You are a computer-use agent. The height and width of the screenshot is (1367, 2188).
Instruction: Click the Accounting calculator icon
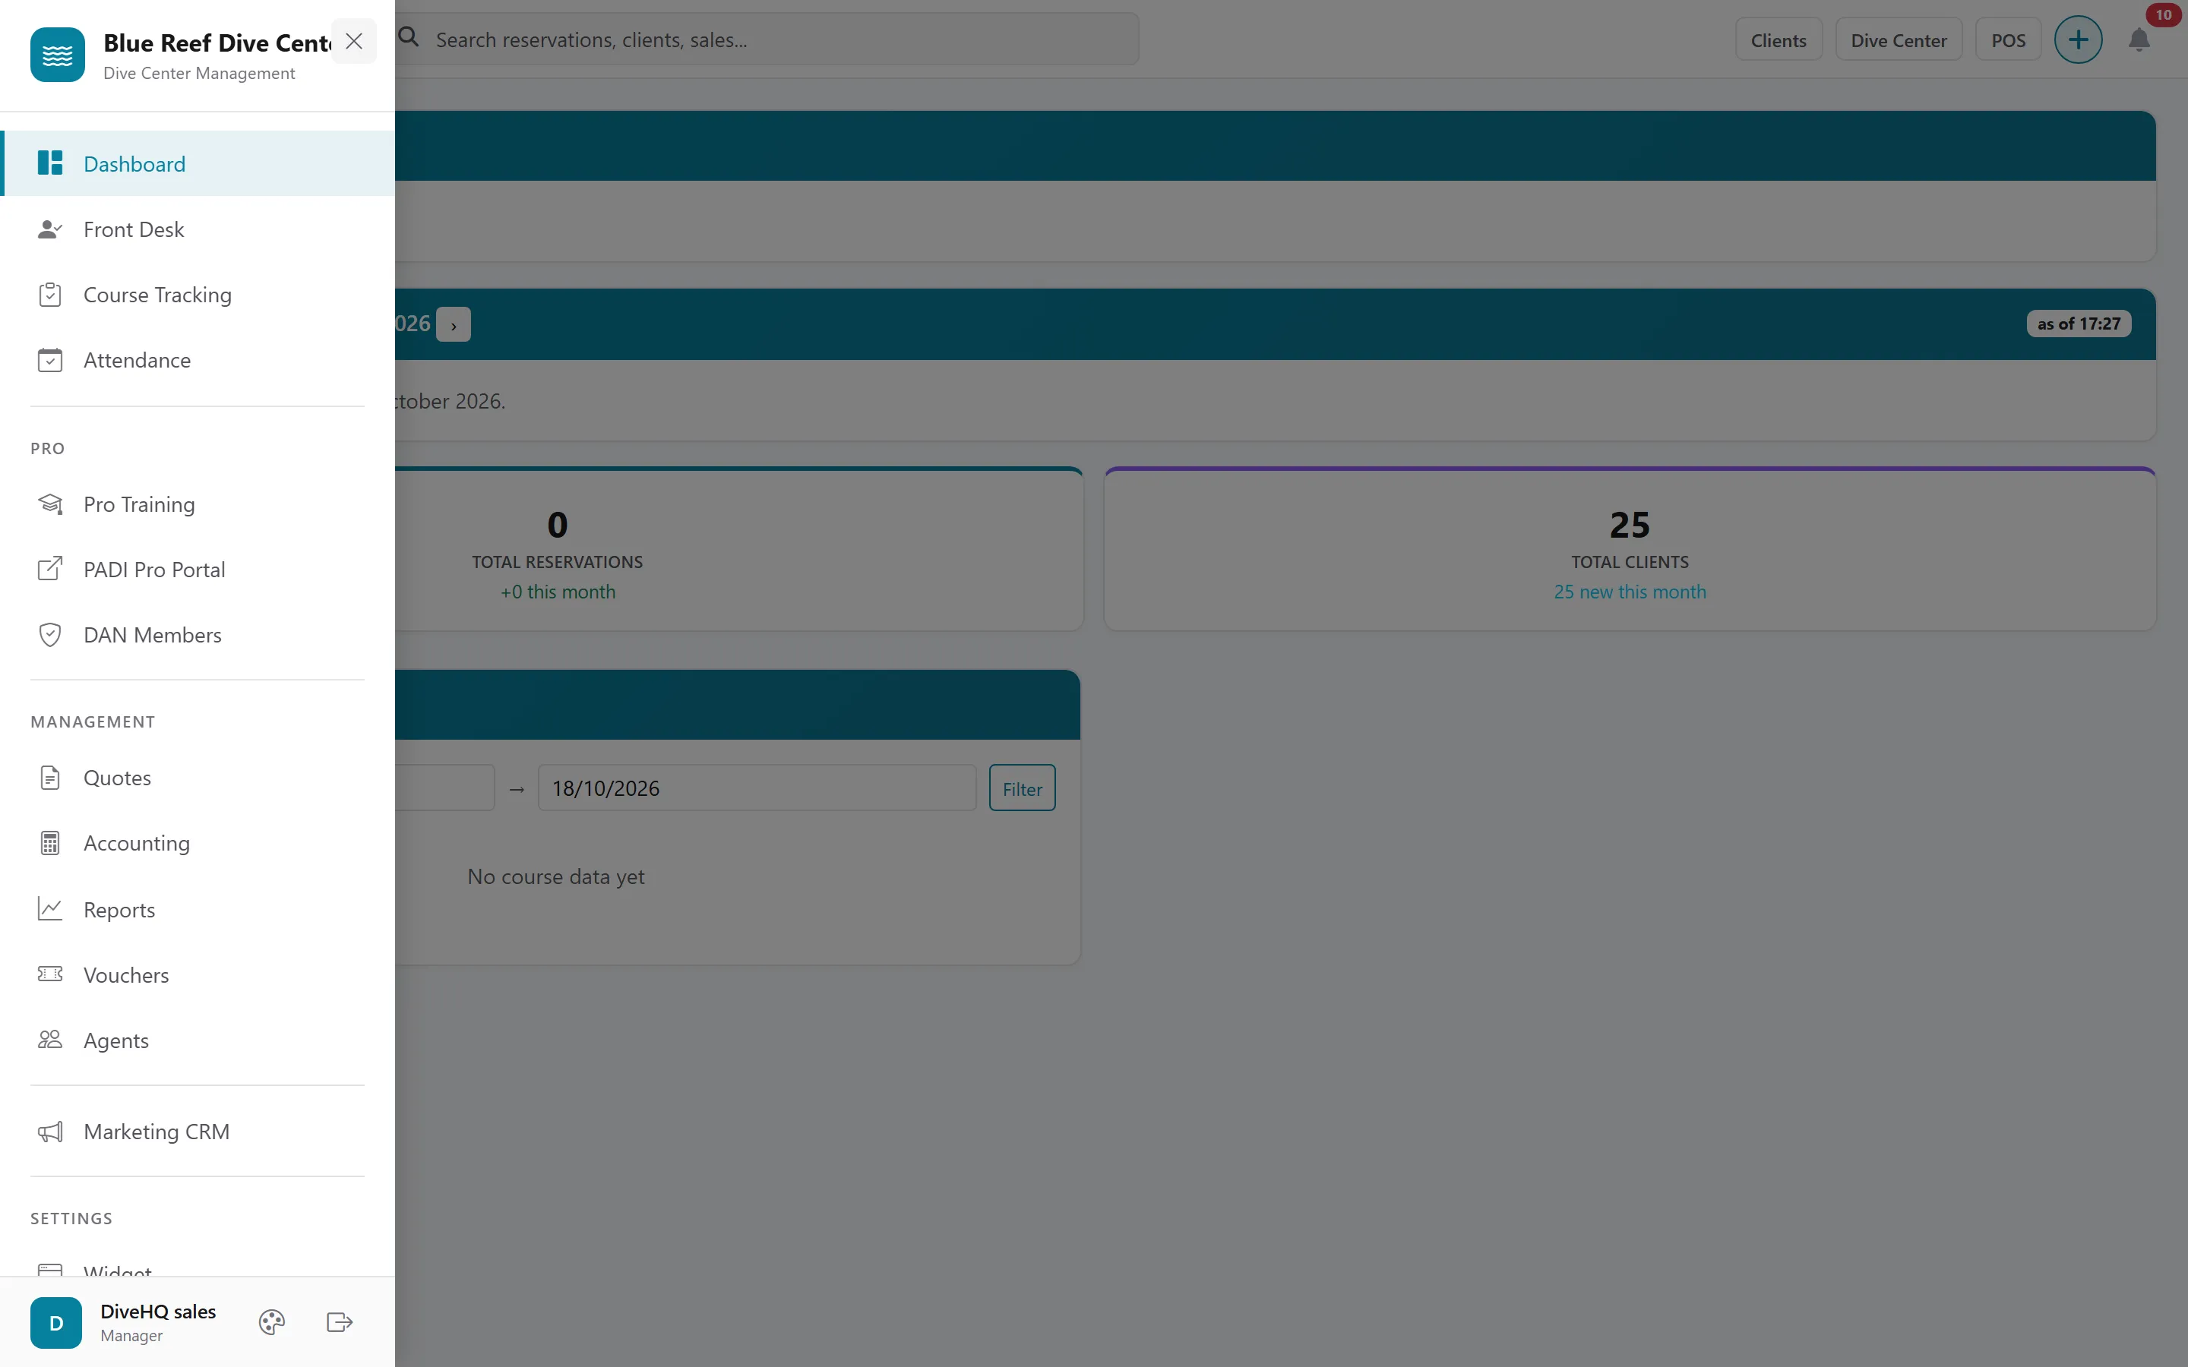(51, 844)
